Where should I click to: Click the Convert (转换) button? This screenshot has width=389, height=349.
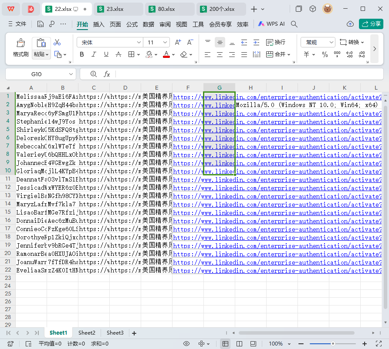(352, 42)
